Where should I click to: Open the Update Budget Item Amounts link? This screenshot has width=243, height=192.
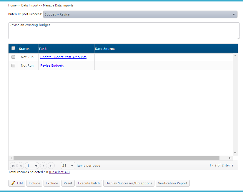pos(63,57)
